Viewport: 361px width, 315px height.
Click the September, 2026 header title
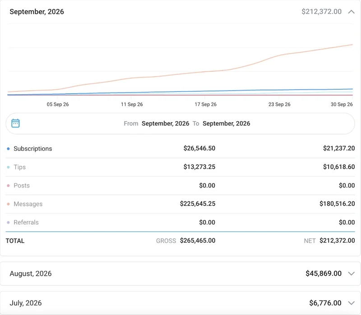click(x=37, y=12)
